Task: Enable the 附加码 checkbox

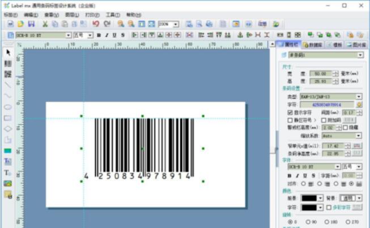Action: (324, 120)
